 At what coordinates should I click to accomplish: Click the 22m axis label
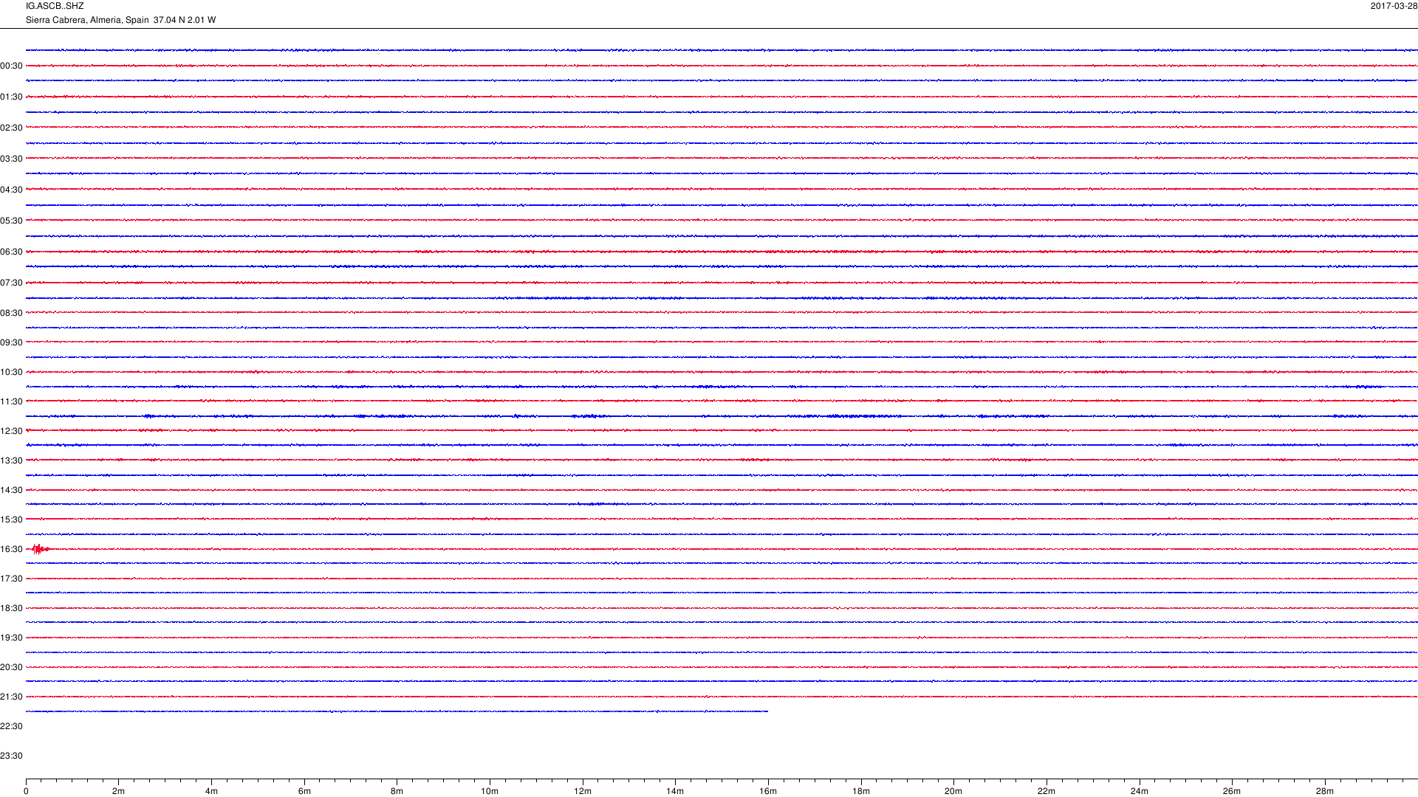click(x=1047, y=792)
